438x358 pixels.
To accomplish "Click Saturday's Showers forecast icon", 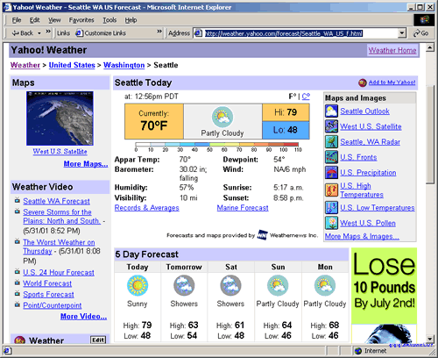I will 230,285.
